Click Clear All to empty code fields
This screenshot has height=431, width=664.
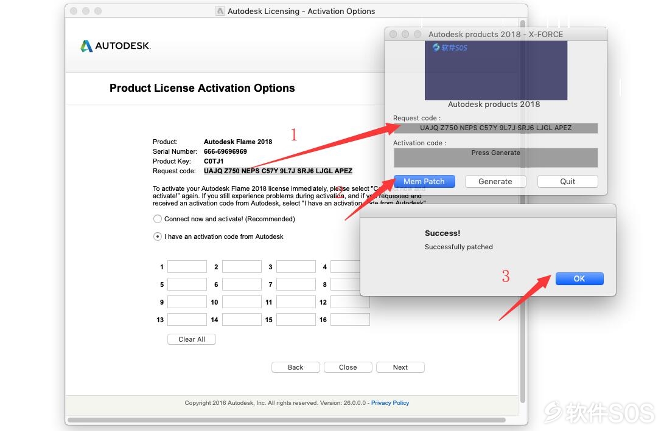click(191, 339)
